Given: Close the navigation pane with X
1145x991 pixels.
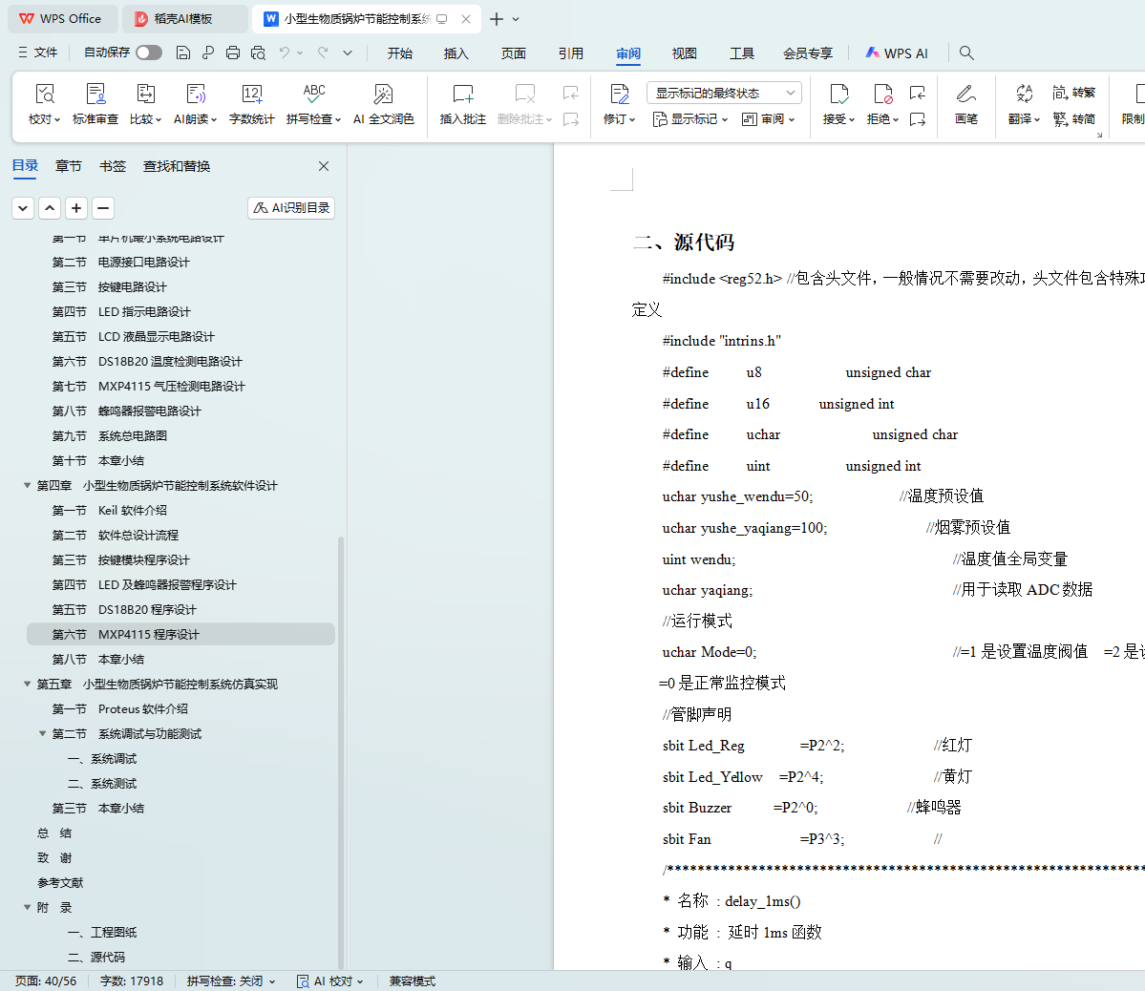Looking at the screenshot, I should 324,166.
